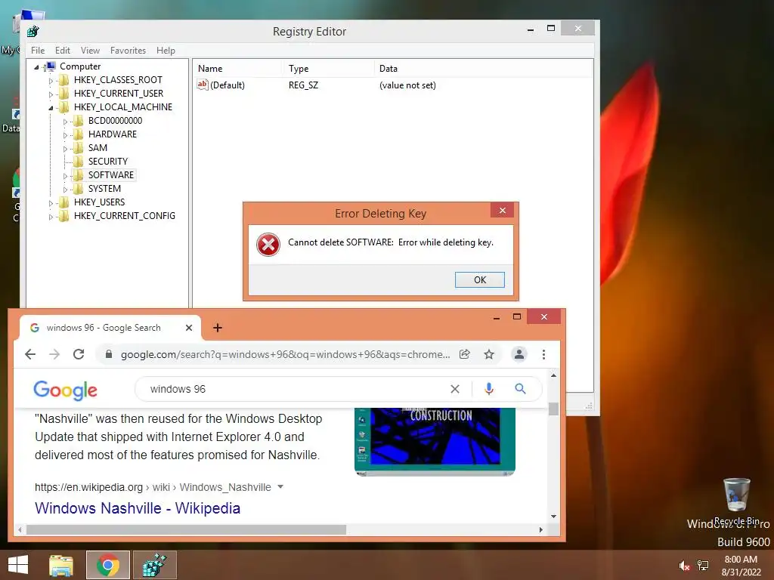Click the (Default) value string icon
The image size is (774, 580).
click(203, 85)
